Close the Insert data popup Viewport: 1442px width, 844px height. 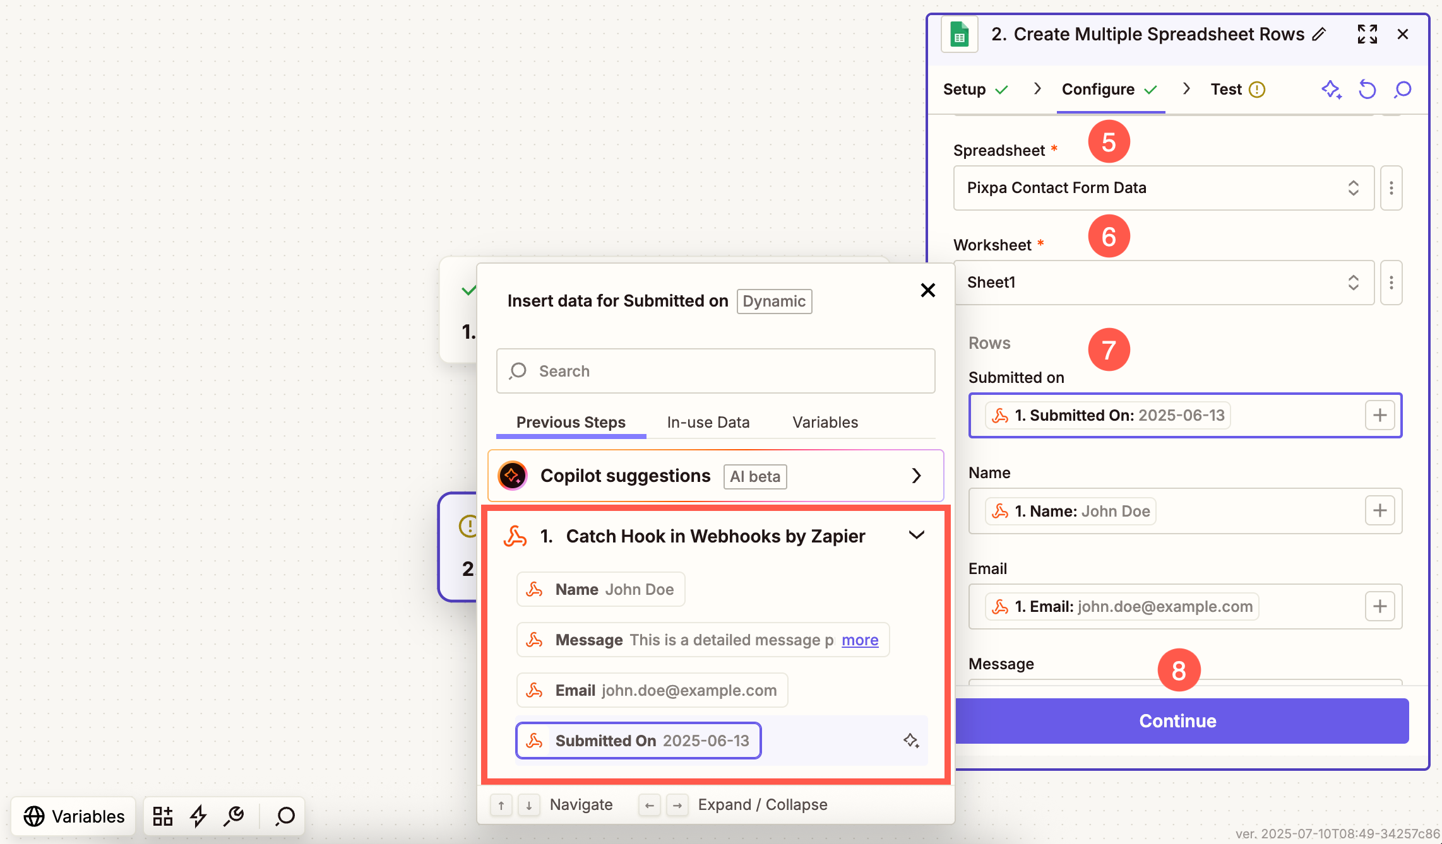click(x=927, y=290)
